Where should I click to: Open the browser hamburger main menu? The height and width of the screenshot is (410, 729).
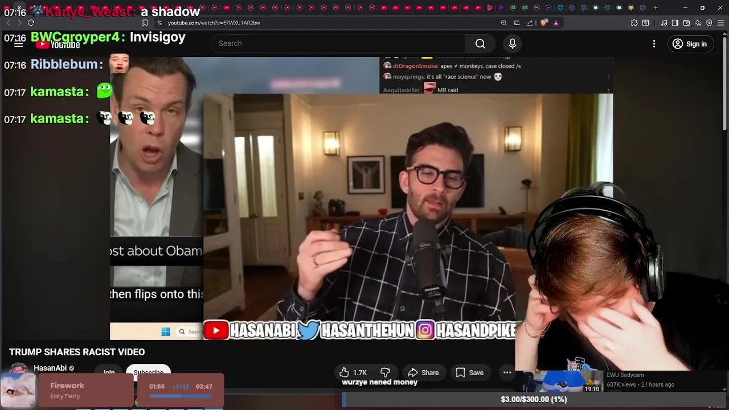tap(720, 23)
